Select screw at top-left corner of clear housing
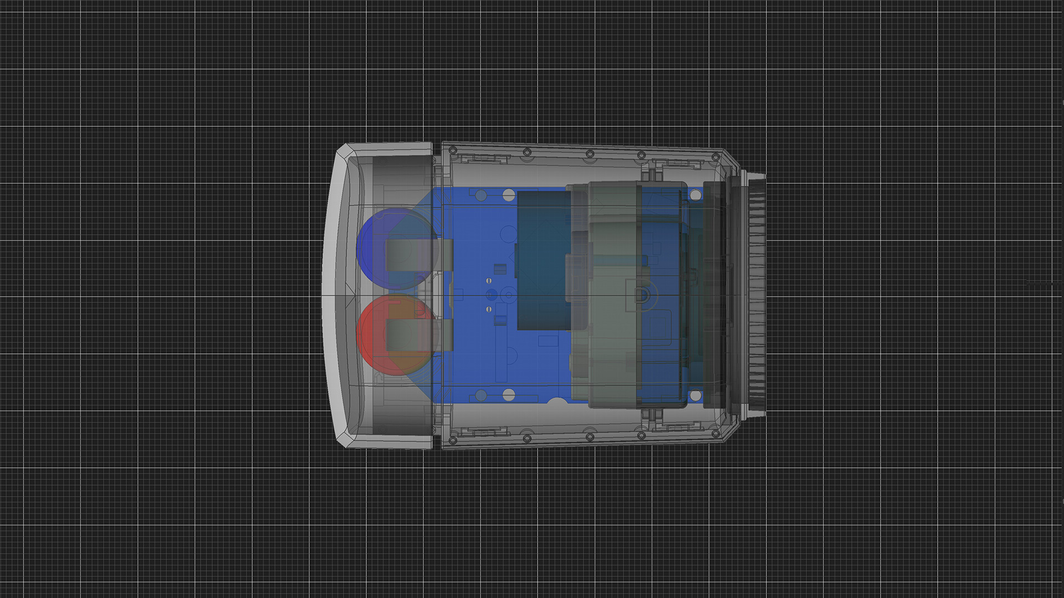The image size is (1064, 598). click(x=453, y=150)
